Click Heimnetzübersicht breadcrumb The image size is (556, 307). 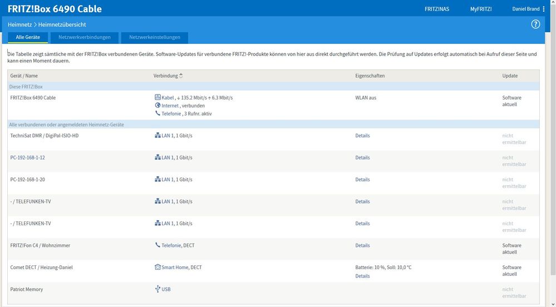coord(62,24)
